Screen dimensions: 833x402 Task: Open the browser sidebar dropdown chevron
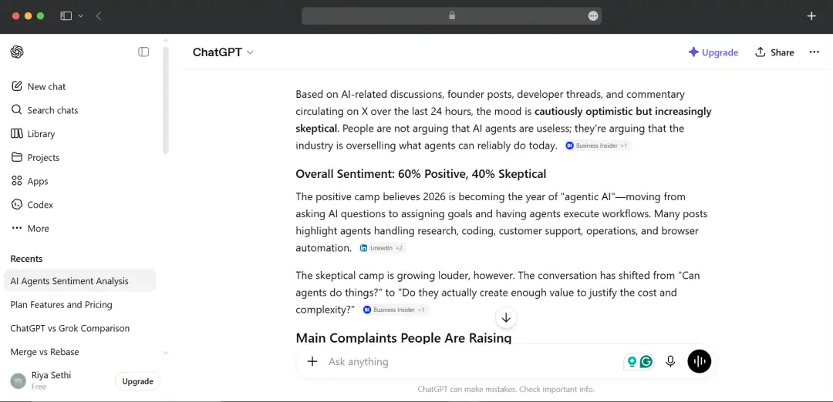[x=81, y=16]
